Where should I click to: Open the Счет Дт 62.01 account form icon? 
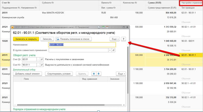pos(42,59)
